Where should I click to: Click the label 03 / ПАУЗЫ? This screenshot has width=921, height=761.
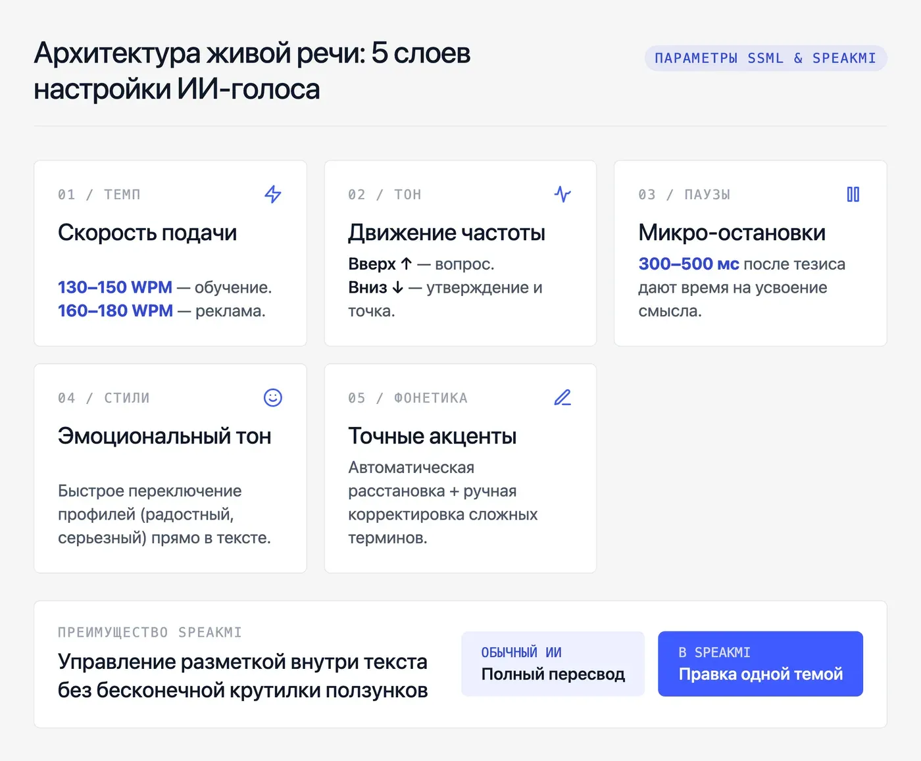click(684, 195)
